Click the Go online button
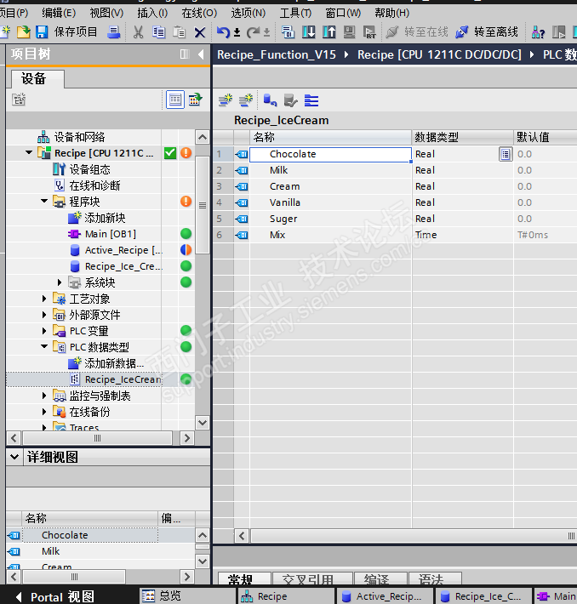This screenshot has height=604, width=577. (417, 32)
